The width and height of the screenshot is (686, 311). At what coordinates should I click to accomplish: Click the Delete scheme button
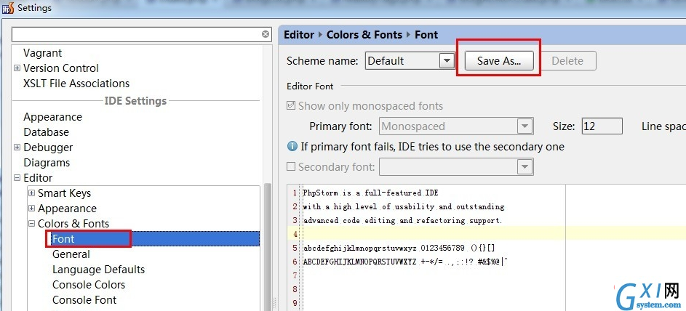click(567, 61)
